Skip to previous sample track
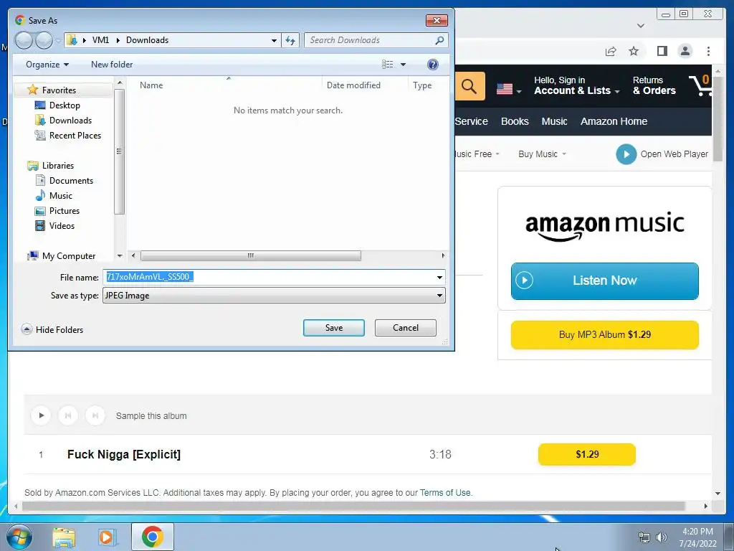This screenshot has height=551, width=734. [x=68, y=415]
